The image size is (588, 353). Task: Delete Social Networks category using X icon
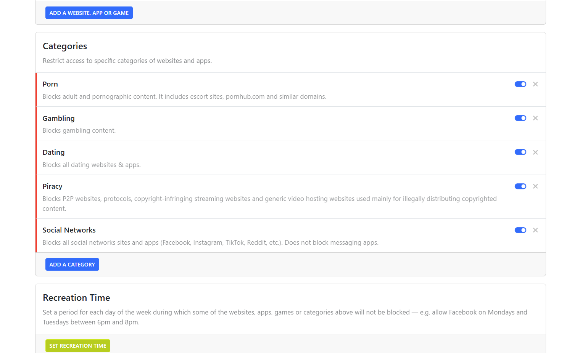(535, 230)
